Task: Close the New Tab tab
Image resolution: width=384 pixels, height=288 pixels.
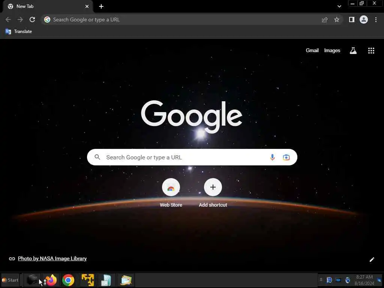Action: tap(87, 6)
